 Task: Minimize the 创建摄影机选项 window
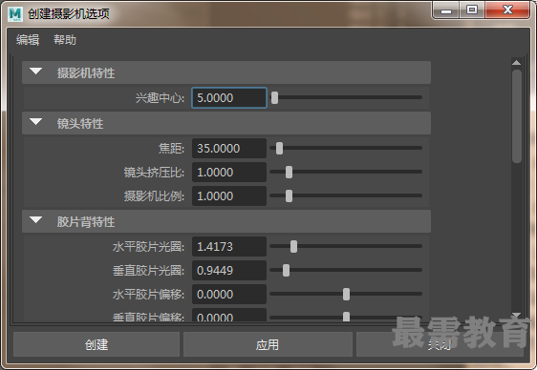[446, 10]
